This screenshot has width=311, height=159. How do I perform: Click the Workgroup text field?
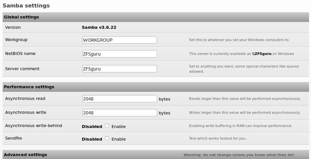point(119,40)
